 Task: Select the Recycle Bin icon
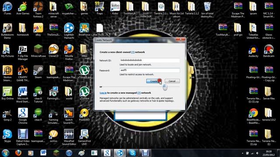(x=207, y=10)
